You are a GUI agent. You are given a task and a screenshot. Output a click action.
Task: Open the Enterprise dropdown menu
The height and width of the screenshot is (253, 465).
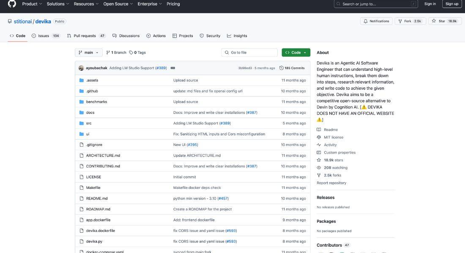[150, 4]
